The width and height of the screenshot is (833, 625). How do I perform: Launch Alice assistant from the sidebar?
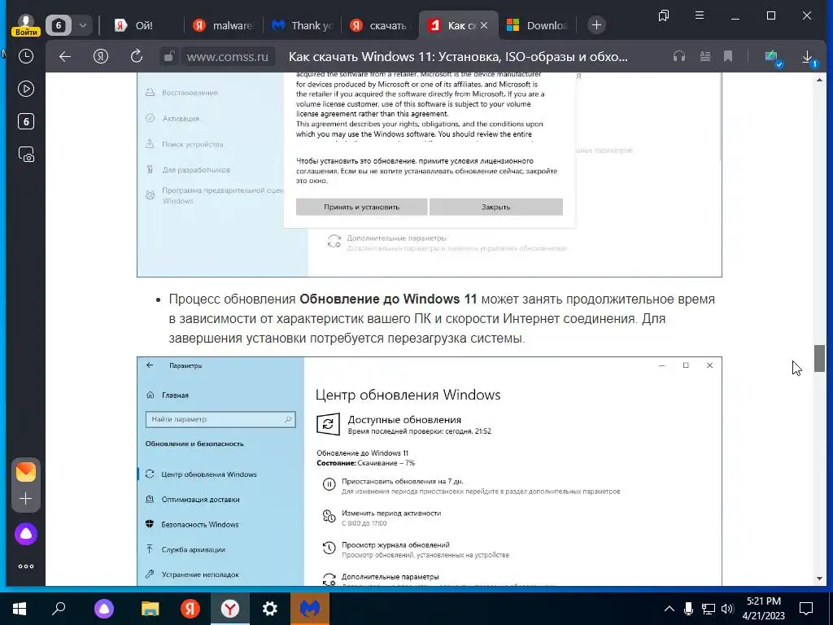[25, 534]
